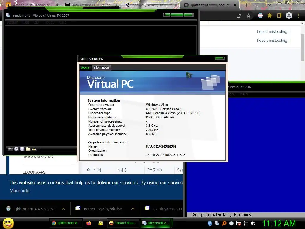Viewport: 305px width, 229px height.
Task: Click the Chrome page vertical scrollbar
Action: coord(303,48)
